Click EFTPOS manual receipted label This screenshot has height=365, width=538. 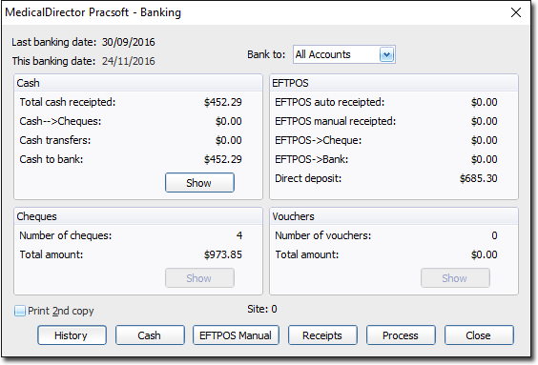[335, 121]
